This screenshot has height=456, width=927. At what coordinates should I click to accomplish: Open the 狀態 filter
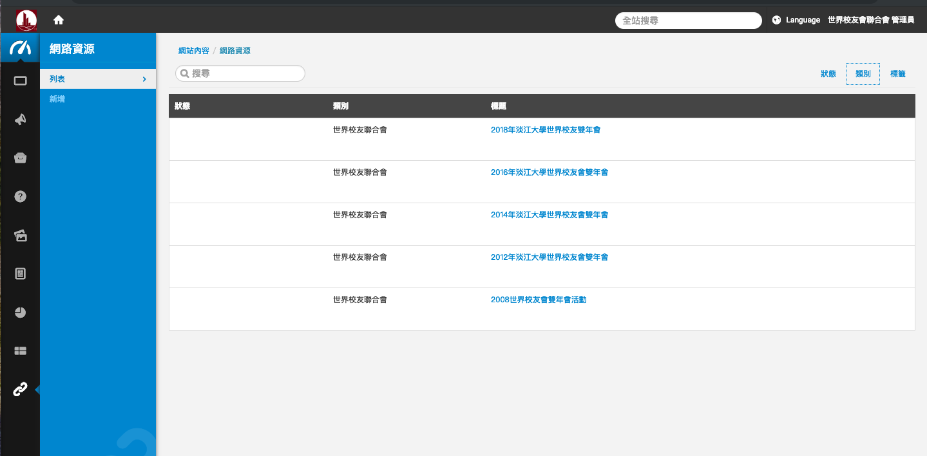[x=828, y=74]
